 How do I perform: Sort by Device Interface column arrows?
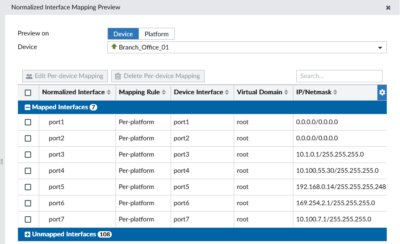tap(227, 93)
